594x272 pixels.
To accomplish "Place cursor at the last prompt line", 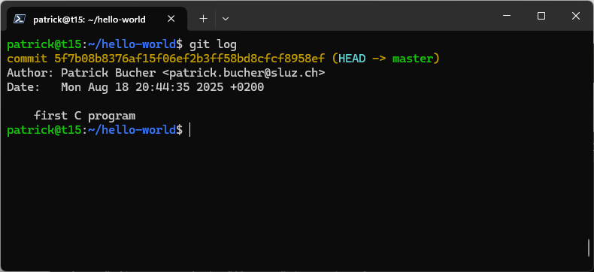I will (x=189, y=130).
